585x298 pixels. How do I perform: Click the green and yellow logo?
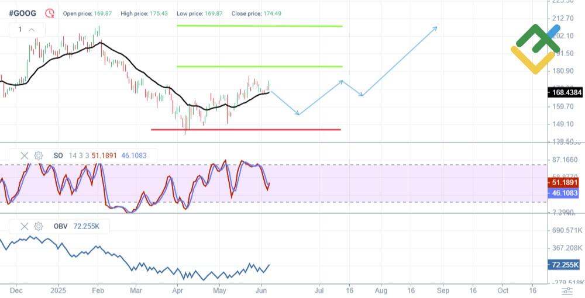coord(535,49)
